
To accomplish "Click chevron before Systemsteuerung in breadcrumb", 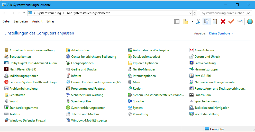I will [34, 13].
